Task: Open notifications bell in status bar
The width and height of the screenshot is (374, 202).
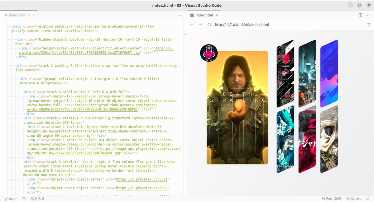Action: pyautogui.click(x=368, y=199)
